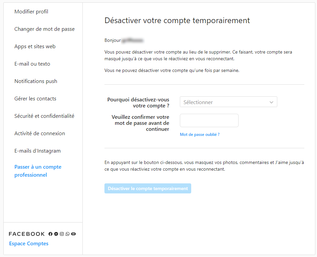317x257 pixels.
Task: Open 'Notifications push' settings
Action: pos(36,81)
